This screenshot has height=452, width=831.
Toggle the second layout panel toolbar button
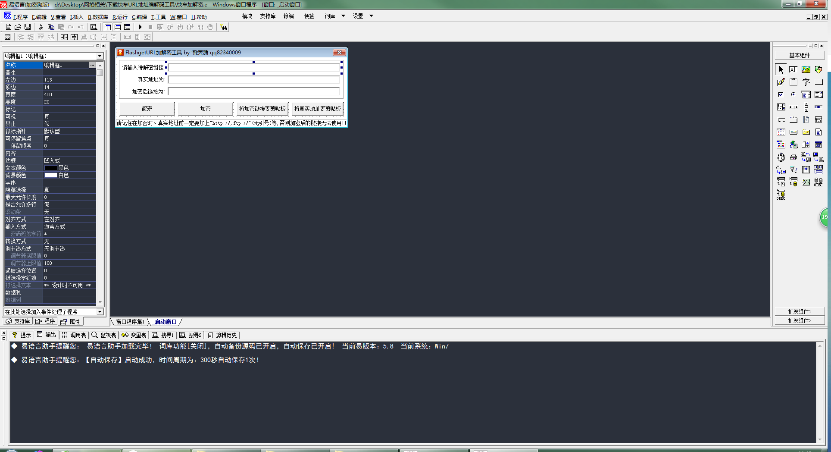tap(118, 27)
